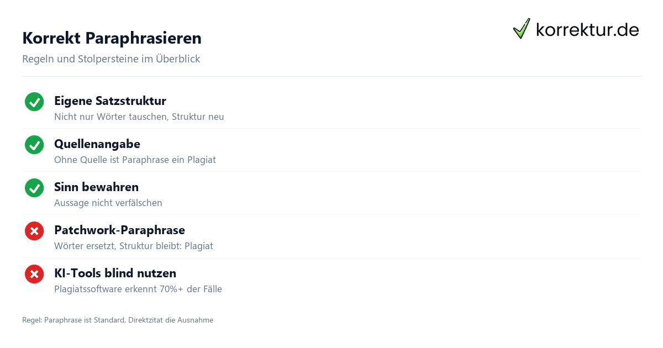Select the KI-Tools blind nutzen heading
The height and width of the screenshot is (348, 663).
point(115,273)
